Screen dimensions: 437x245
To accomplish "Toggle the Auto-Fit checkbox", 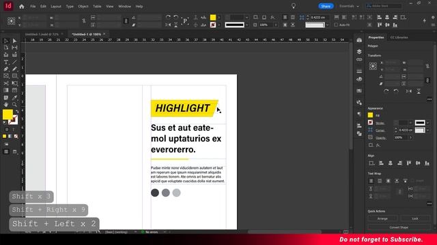I will tap(336, 24).
